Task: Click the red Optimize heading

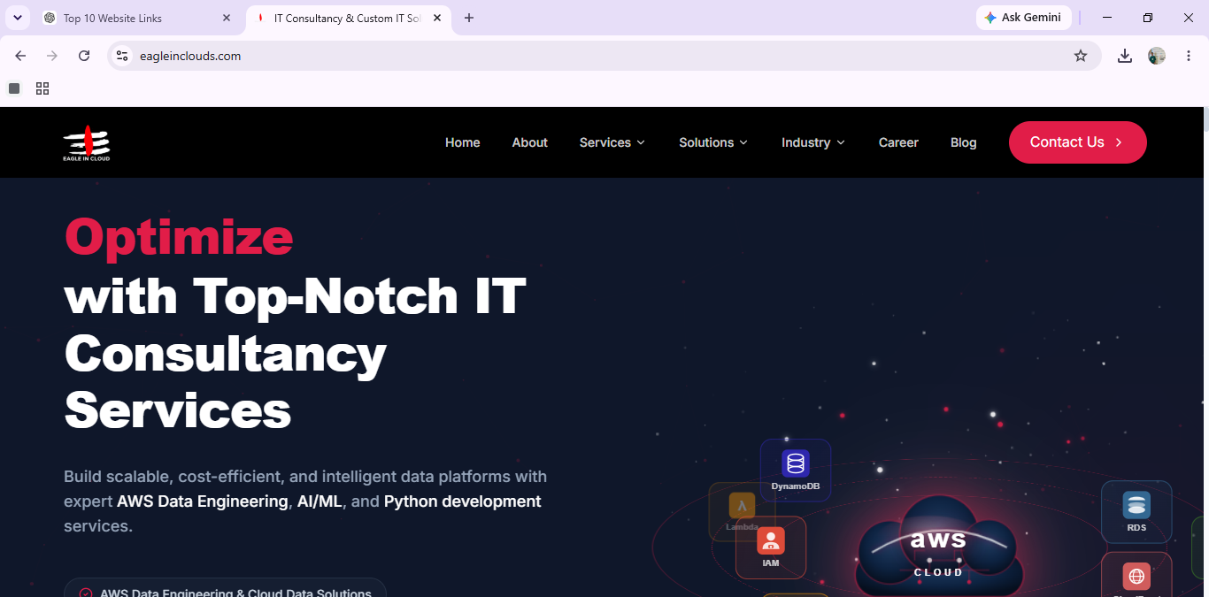Action: 179,237
